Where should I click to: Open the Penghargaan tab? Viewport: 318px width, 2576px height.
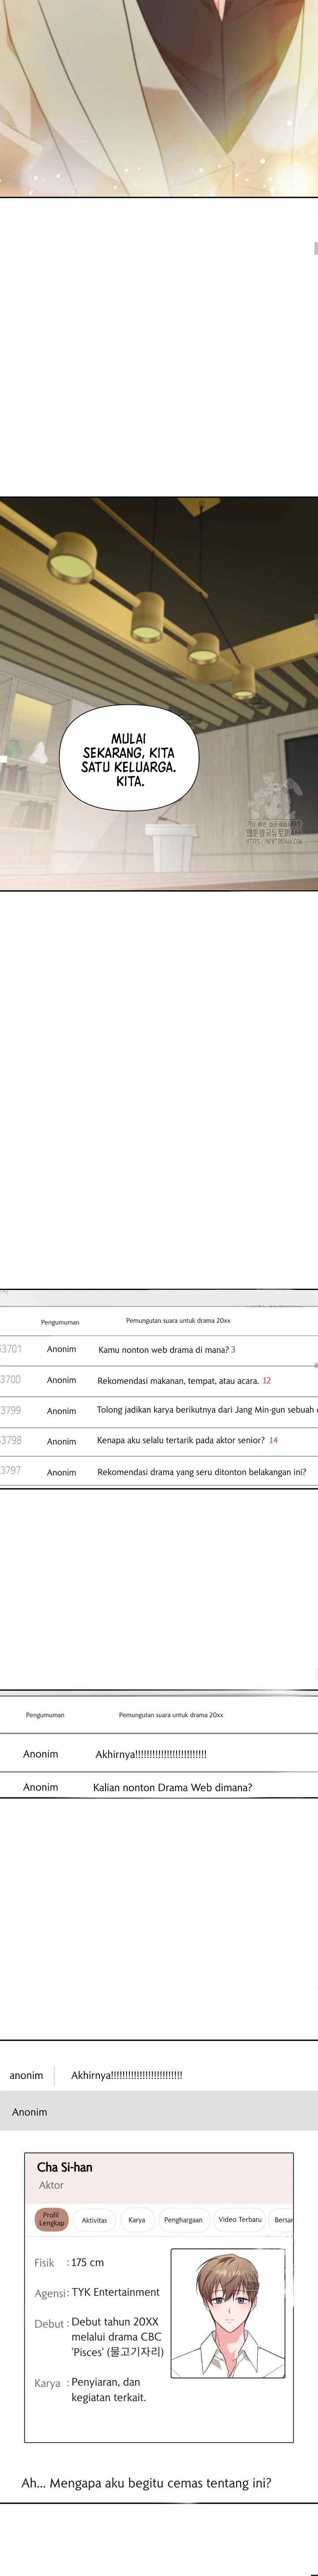pyautogui.click(x=183, y=2220)
